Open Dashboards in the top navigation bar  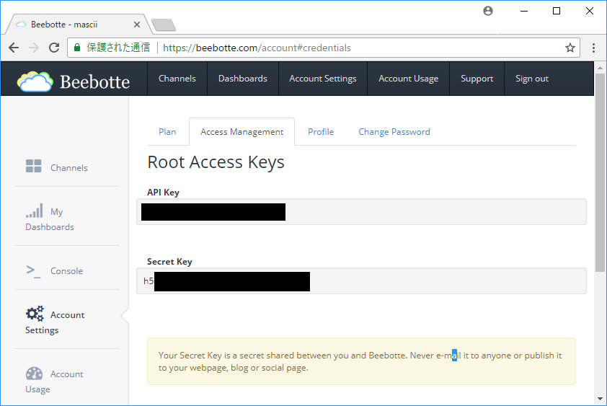click(243, 79)
